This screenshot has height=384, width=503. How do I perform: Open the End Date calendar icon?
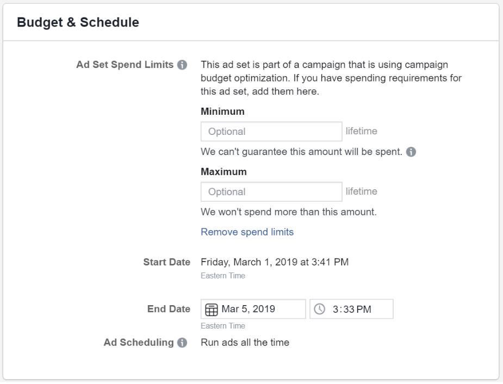pos(212,309)
